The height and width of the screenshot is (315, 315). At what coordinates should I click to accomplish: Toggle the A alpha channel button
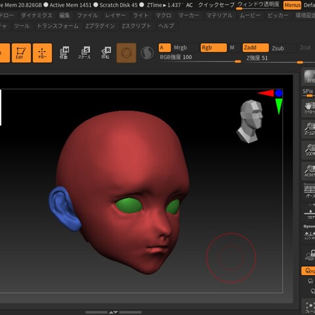click(165, 48)
